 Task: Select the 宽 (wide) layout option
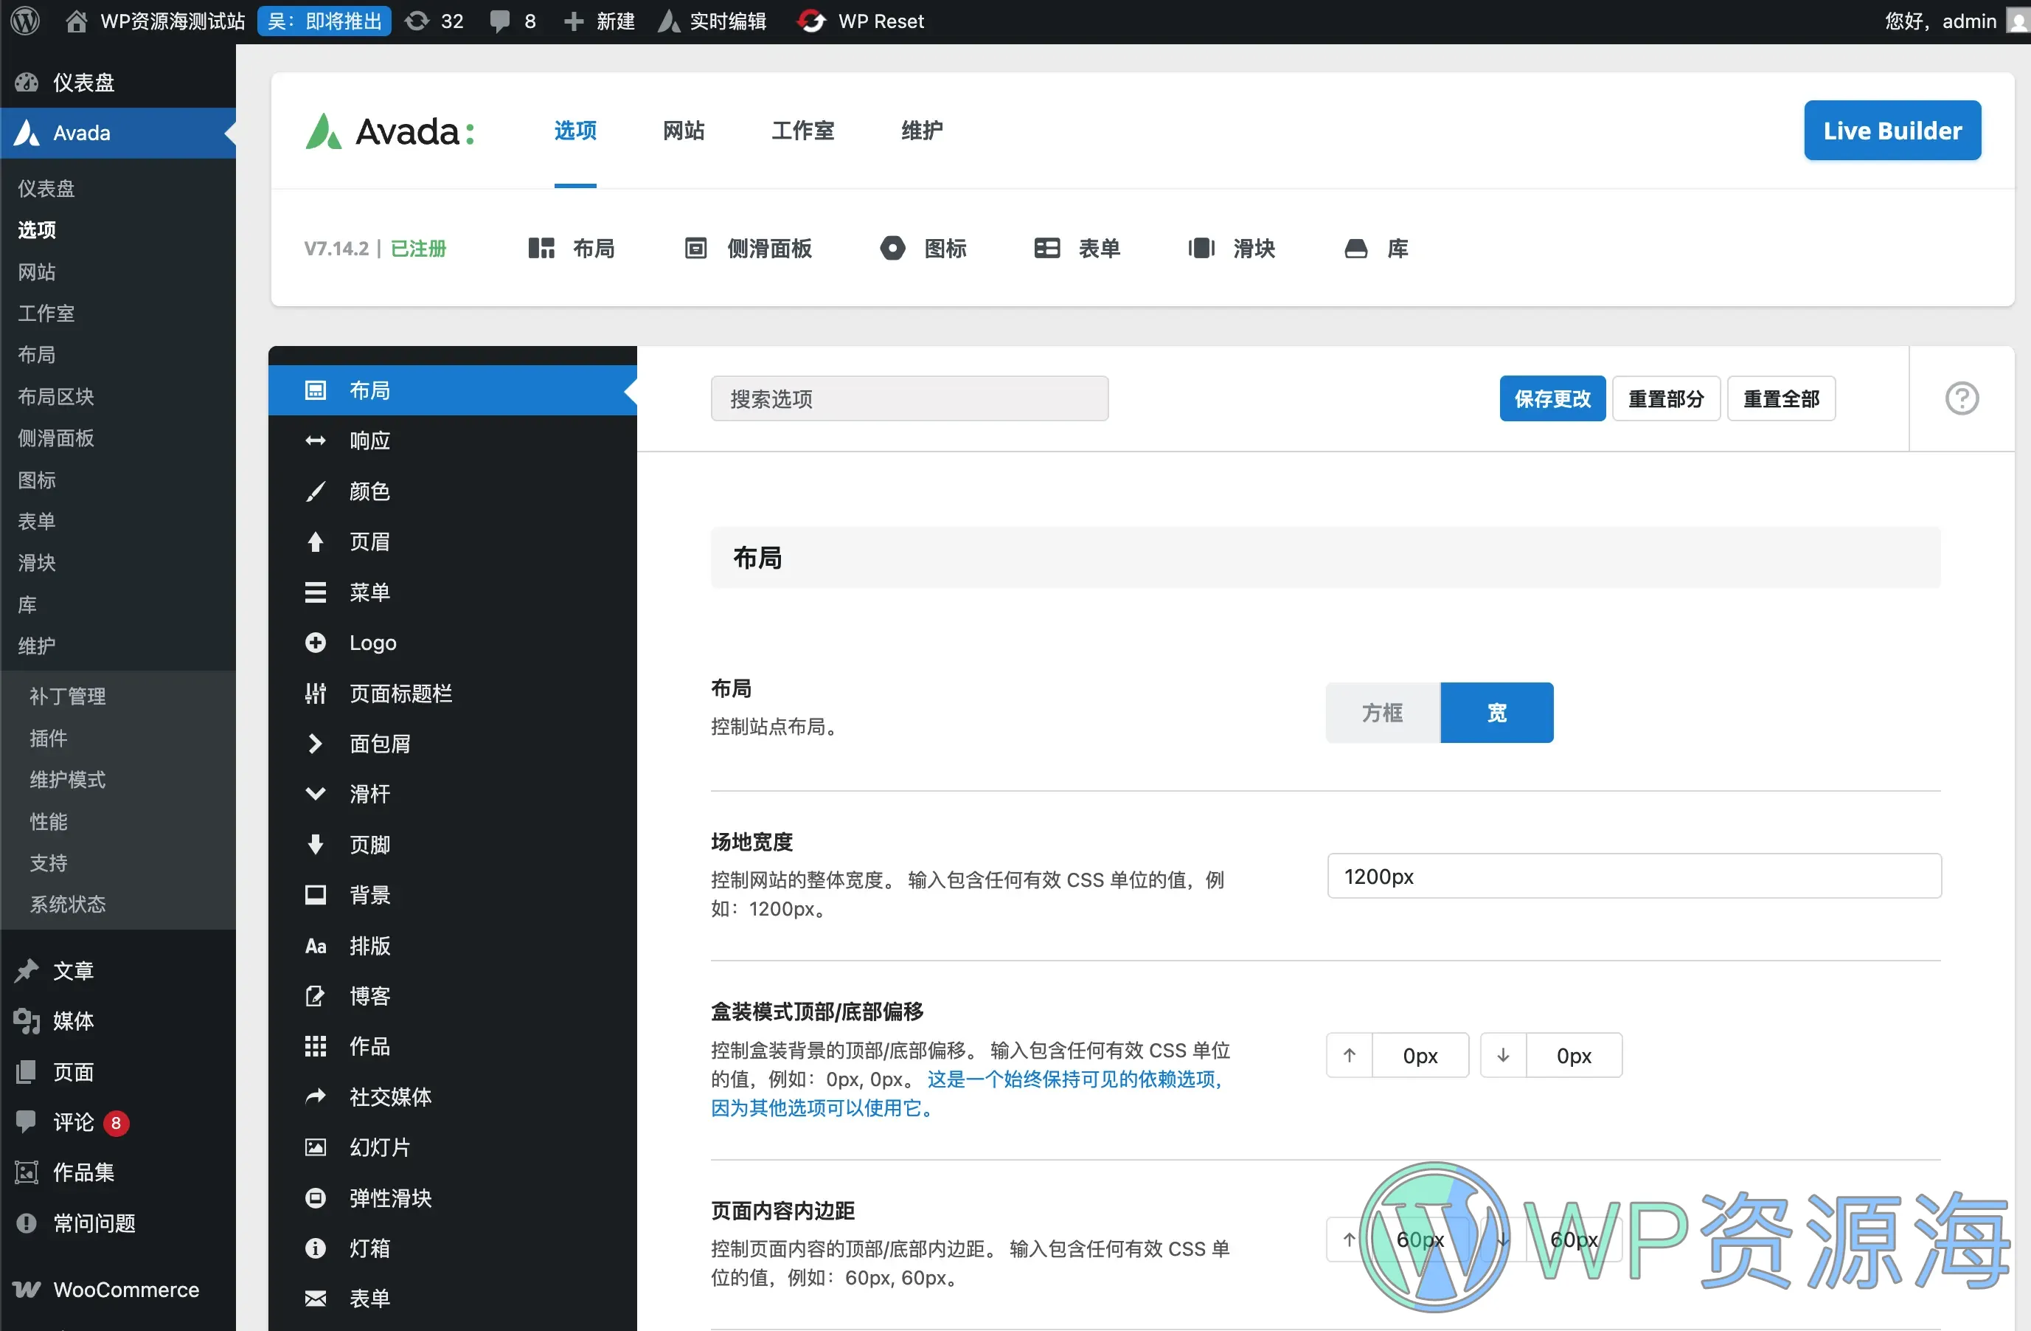[1496, 712]
